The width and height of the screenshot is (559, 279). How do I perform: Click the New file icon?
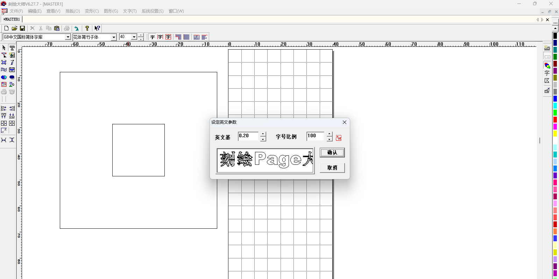[6, 28]
